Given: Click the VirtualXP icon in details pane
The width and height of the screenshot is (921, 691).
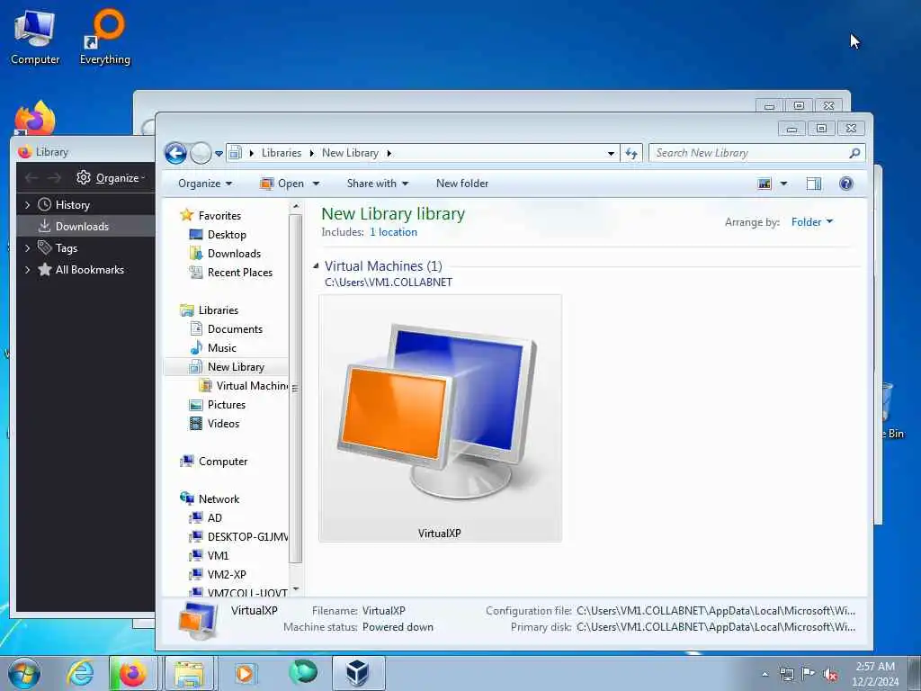Looking at the screenshot, I should coord(198,620).
